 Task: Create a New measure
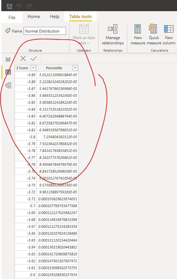138,34
